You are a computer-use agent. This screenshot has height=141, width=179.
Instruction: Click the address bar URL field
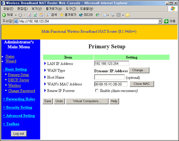[88, 21]
